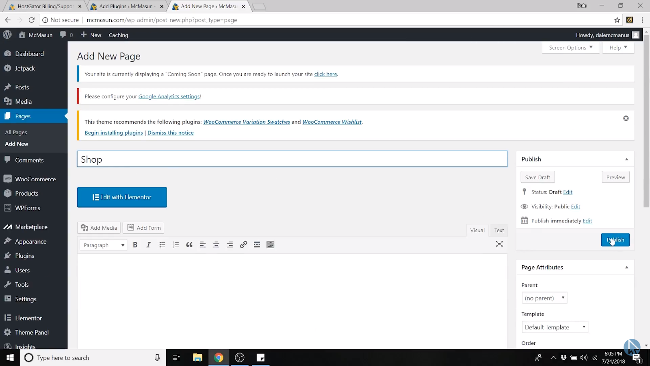Insert a bulleted list
Viewport: 650px width, 366px height.
(162, 245)
